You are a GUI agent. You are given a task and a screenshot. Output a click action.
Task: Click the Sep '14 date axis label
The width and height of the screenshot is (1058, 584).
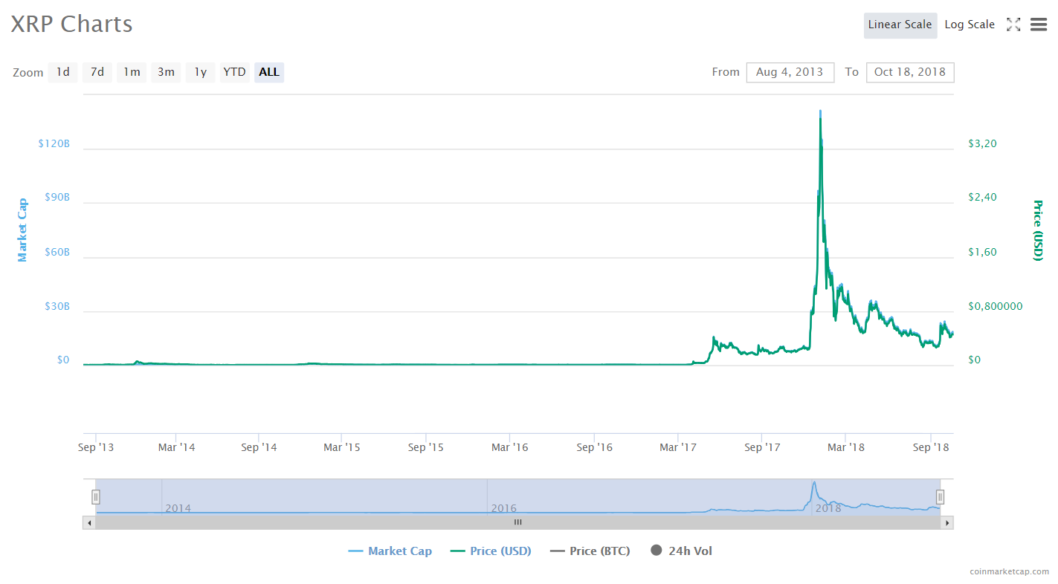coord(259,447)
